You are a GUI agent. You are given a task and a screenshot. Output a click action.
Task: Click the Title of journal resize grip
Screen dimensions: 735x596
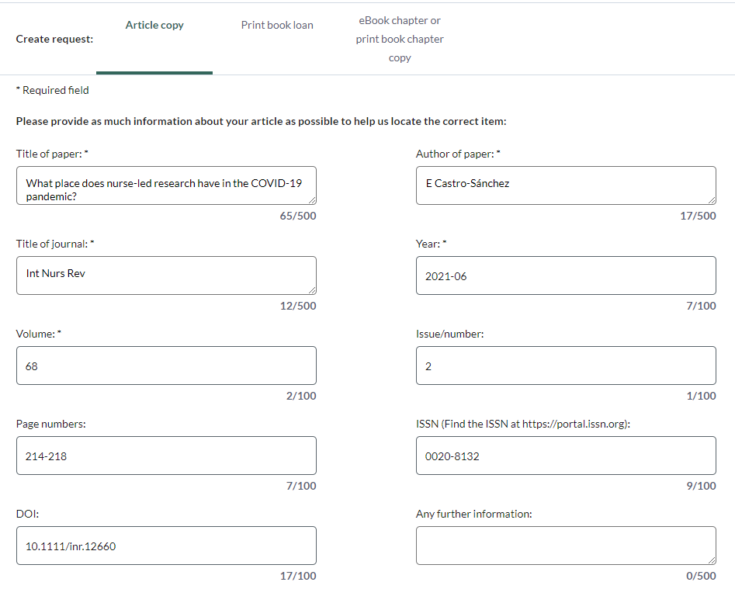(x=312, y=290)
